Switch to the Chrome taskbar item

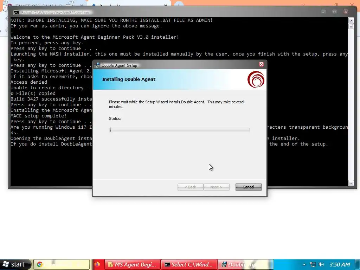[62, 264]
